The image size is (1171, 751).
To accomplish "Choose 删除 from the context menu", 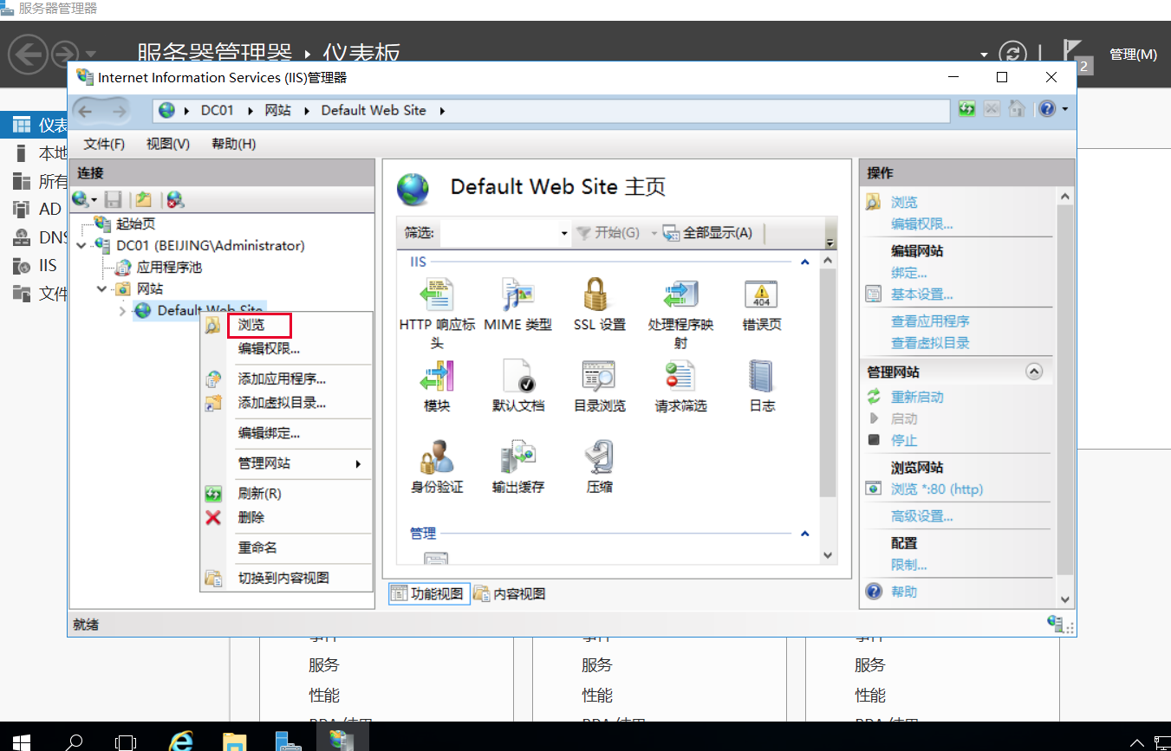I will click(251, 518).
